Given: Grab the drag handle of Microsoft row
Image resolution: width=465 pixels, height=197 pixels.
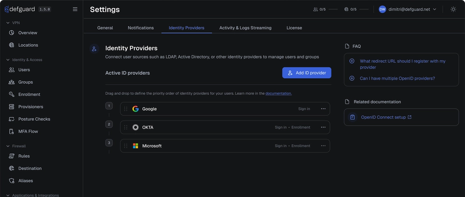Looking at the screenshot, I should point(126,146).
